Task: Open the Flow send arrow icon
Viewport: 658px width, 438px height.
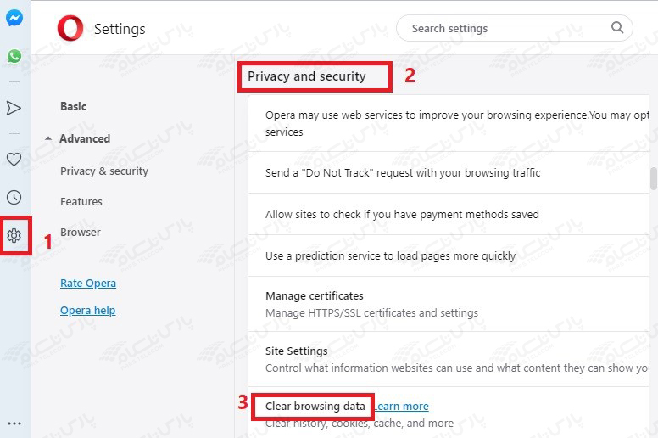Action: coord(14,108)
